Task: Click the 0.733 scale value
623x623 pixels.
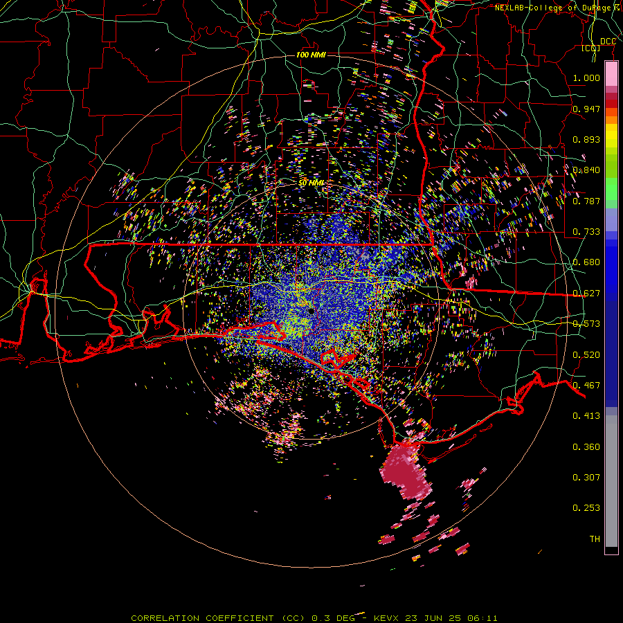Action: click(x=586, y=232)
